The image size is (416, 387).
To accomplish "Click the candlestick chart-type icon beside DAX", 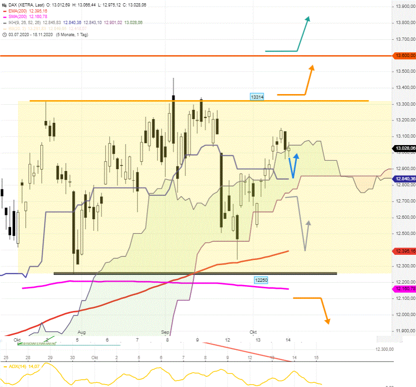I will click(x=4, y=5).
